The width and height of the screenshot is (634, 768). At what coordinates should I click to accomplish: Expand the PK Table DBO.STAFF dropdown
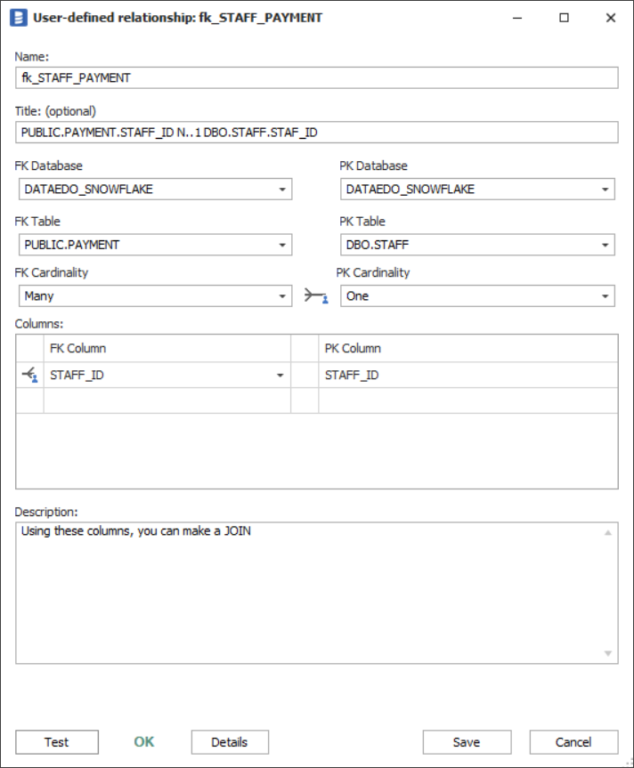605,245
